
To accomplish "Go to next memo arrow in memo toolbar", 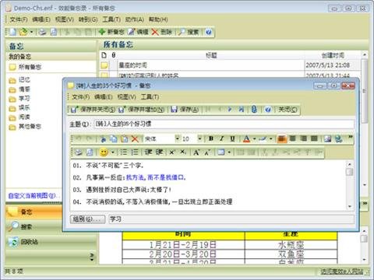I will click(x=230, y=110).
